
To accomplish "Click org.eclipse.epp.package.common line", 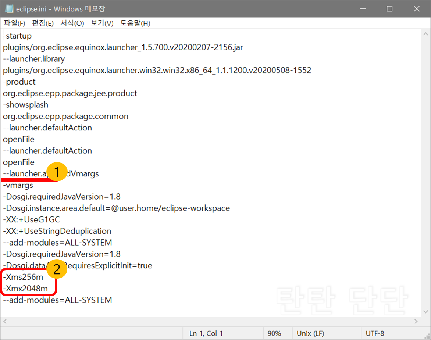I will [65, 117].
